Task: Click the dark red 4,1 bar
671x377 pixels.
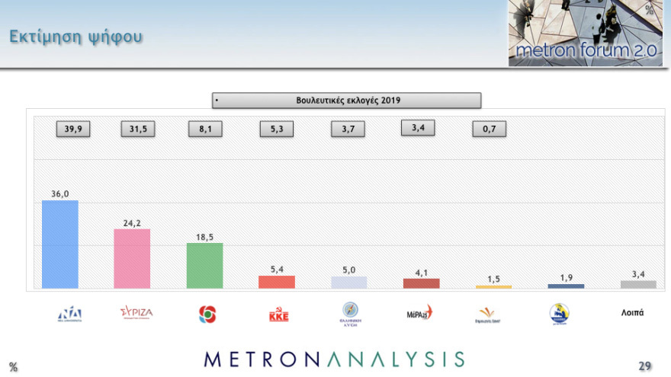Action: click(x=421, y=284)
